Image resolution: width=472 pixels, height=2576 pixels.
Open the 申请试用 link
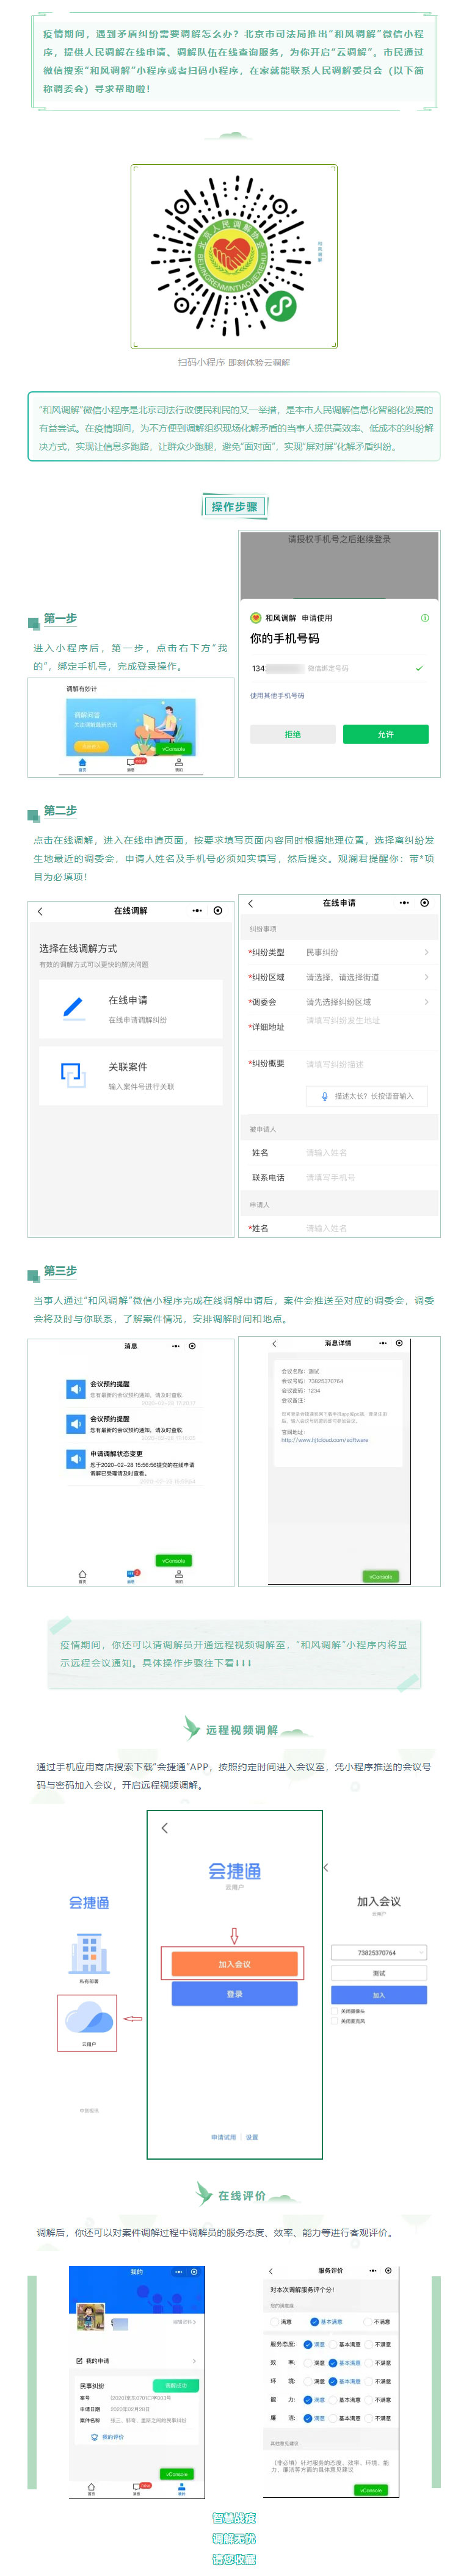coord(224,2137)
